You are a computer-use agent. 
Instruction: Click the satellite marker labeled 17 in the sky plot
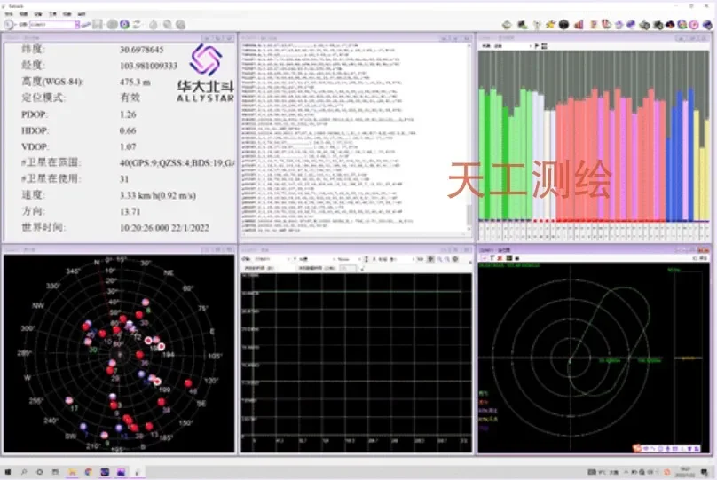pos(69,400)
